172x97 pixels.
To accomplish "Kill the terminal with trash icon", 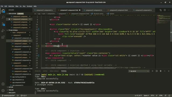I will (x=161, y=71).
